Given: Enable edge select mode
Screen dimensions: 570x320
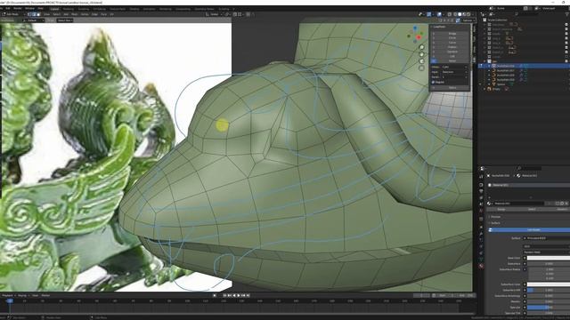Looking at the screenshot, I should pyautogui.click(x=34, y=14).
